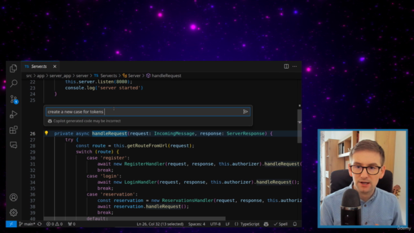414x233 pixels.
Task: Click synchronize changes icon in status bar
Action: click(x=39, y=224)
